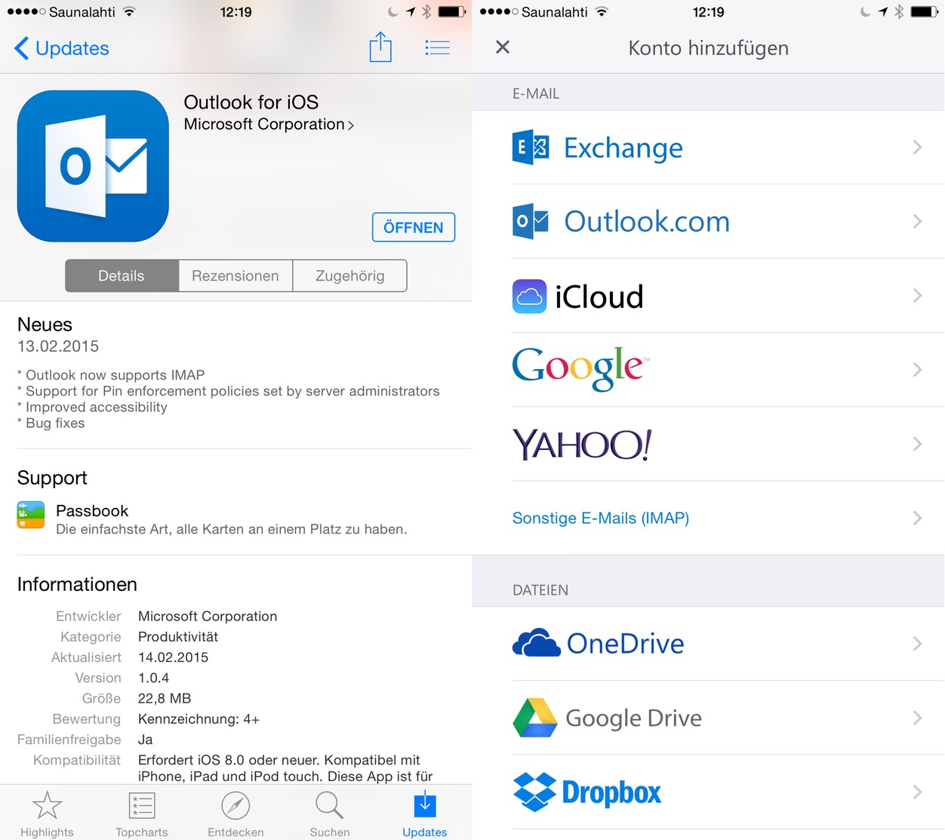The image size is (945, 840).
Task: Tap the Größe 22,8 MB value
Action: coord(165,698)
